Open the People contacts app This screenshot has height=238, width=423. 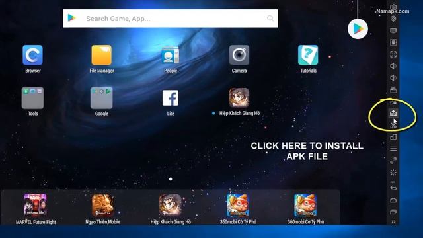[x=171, y=56]
